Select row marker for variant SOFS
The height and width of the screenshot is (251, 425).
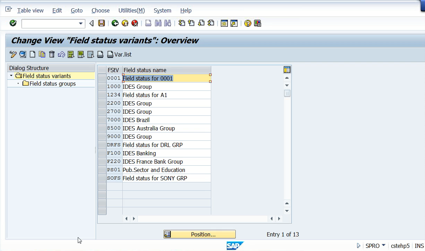[x=102, y=178]
